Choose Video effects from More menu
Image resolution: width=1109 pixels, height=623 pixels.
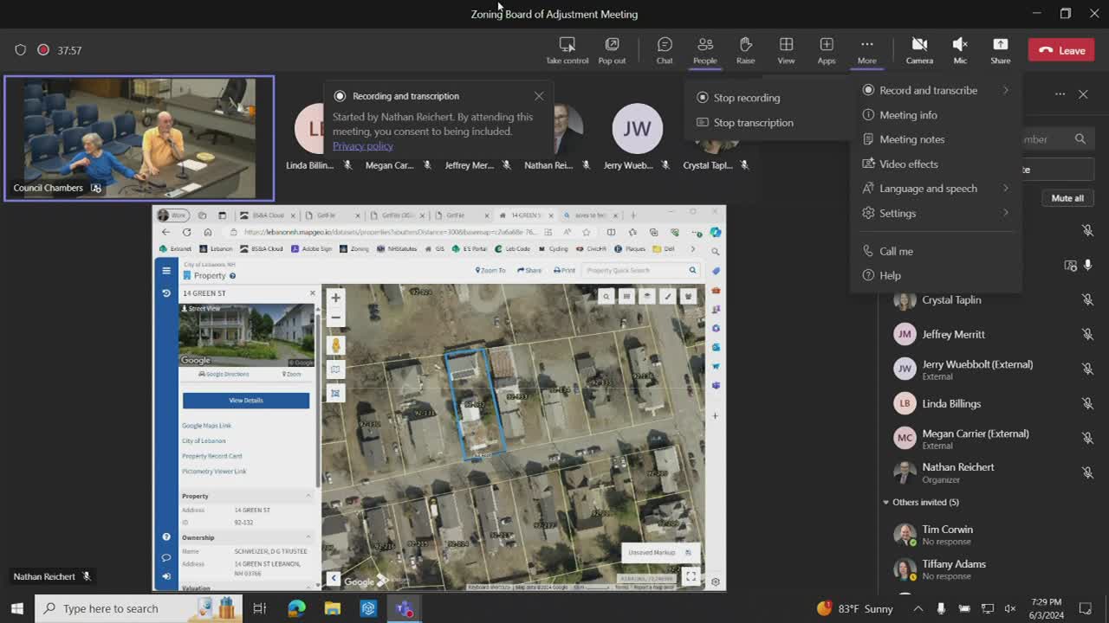[x=908, y=164]
